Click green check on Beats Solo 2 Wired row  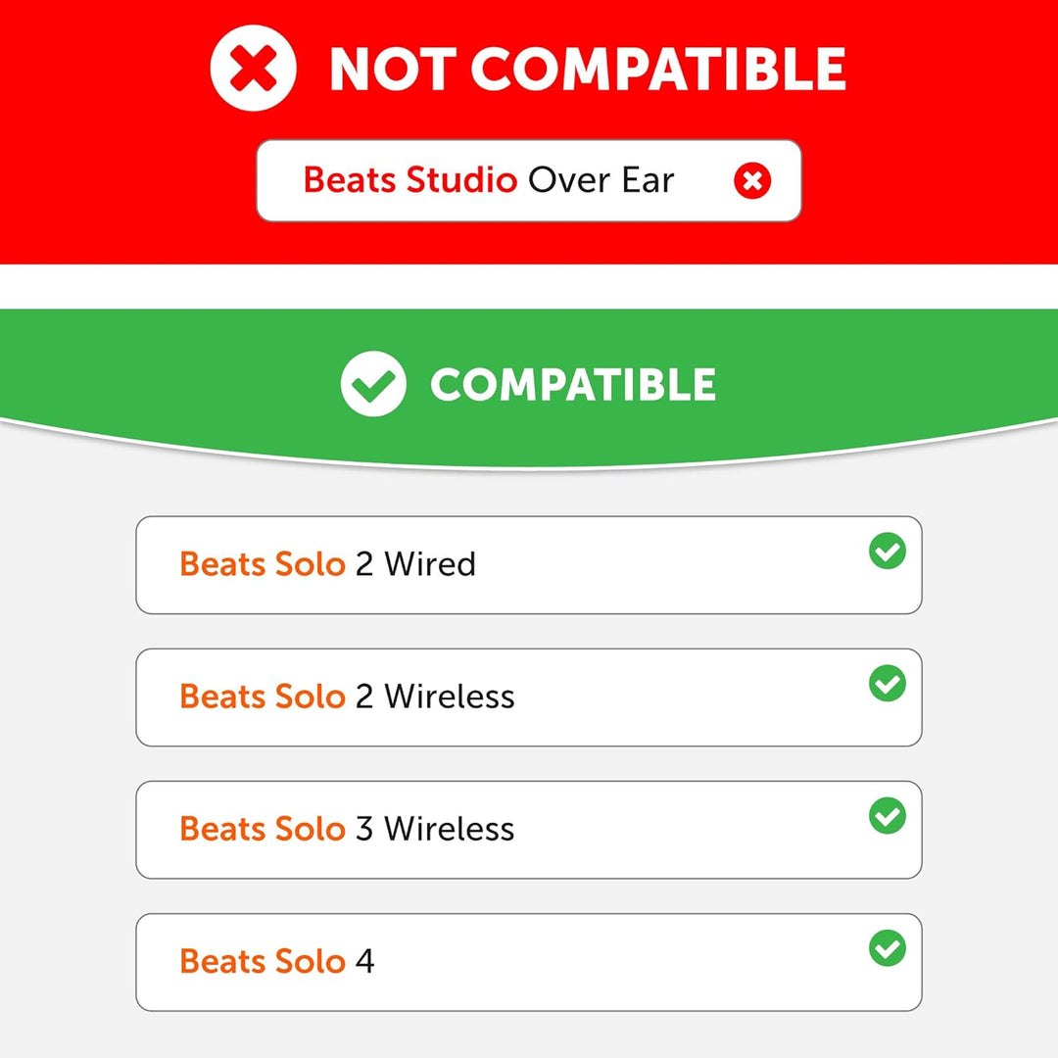tap(888, 552)
